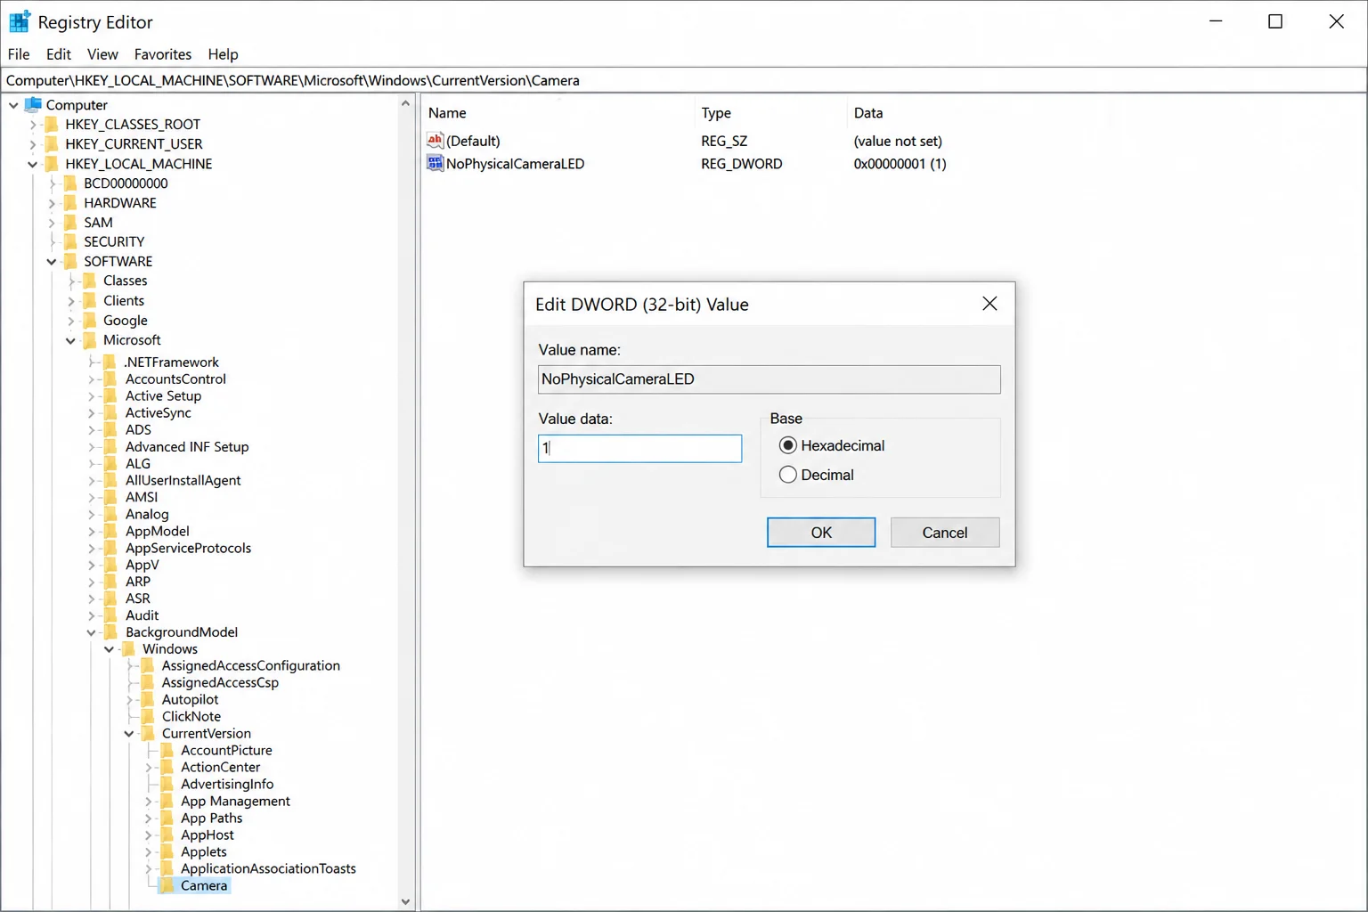The image size is (1368, 912).
Task: Expand the HKEY_CLASSES_ROOT key
Action: (x=33, y=125)
